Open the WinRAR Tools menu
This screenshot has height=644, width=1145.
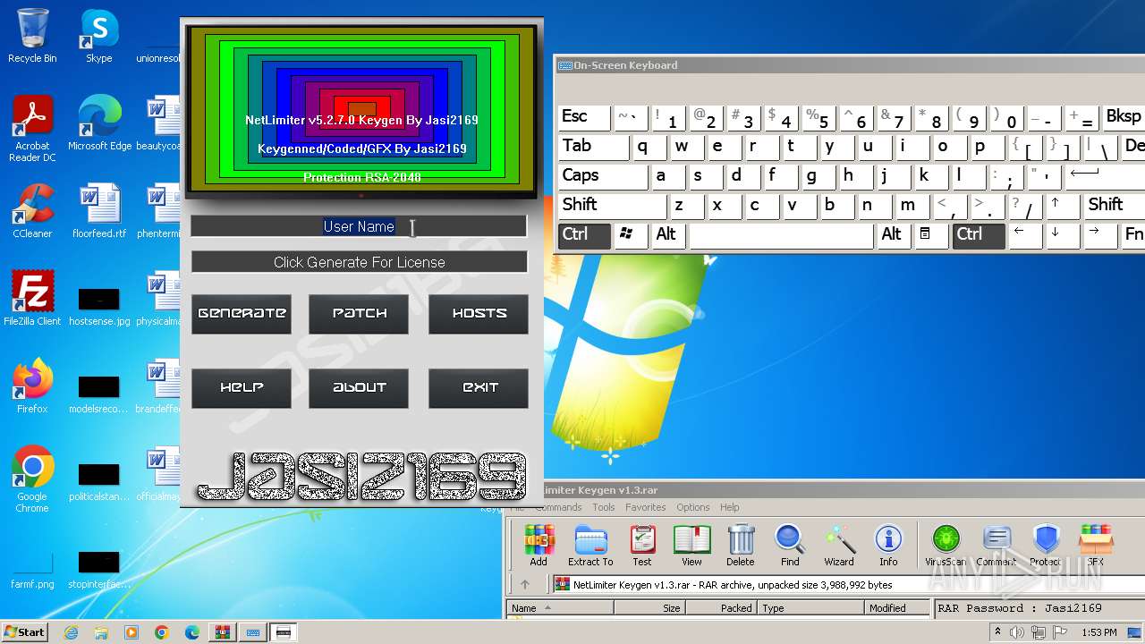[x=604, y=507]
